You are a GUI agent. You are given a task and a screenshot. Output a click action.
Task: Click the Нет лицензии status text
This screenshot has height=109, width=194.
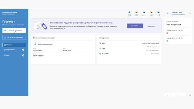[x=174, y=25]
